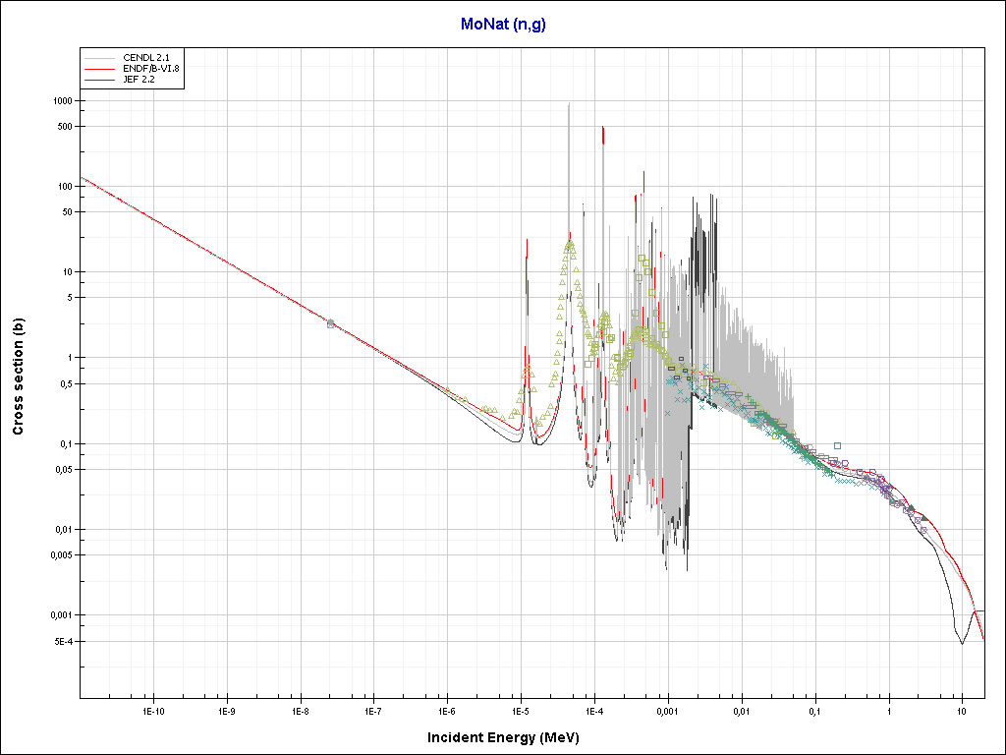Viewport: 1006px width, 755px height.
Task: Click the black line swatch in the legend
Action: [x=98, y=80]
